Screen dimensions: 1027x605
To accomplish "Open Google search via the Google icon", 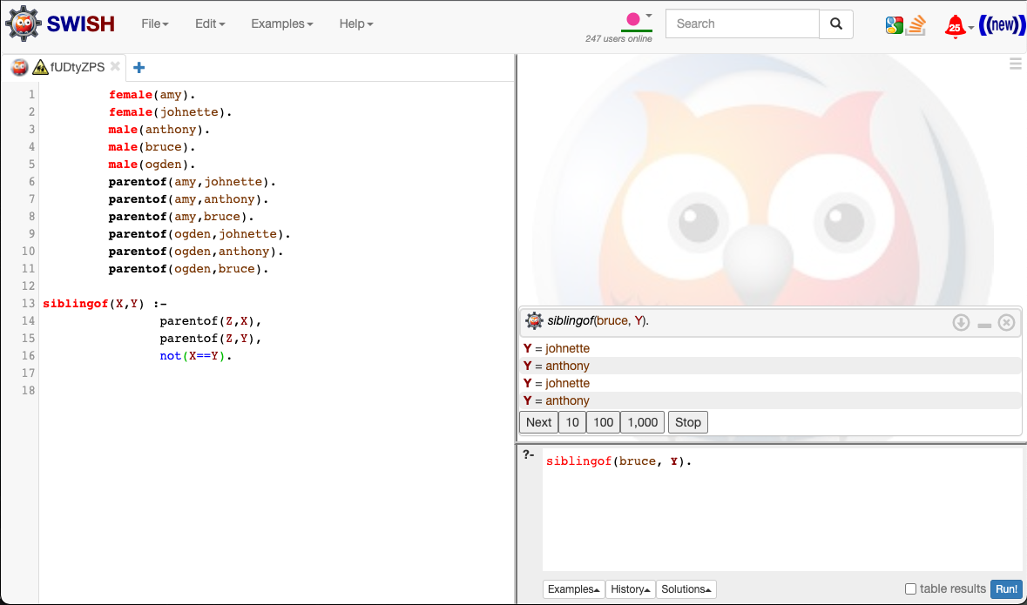I will coord(894,24).
